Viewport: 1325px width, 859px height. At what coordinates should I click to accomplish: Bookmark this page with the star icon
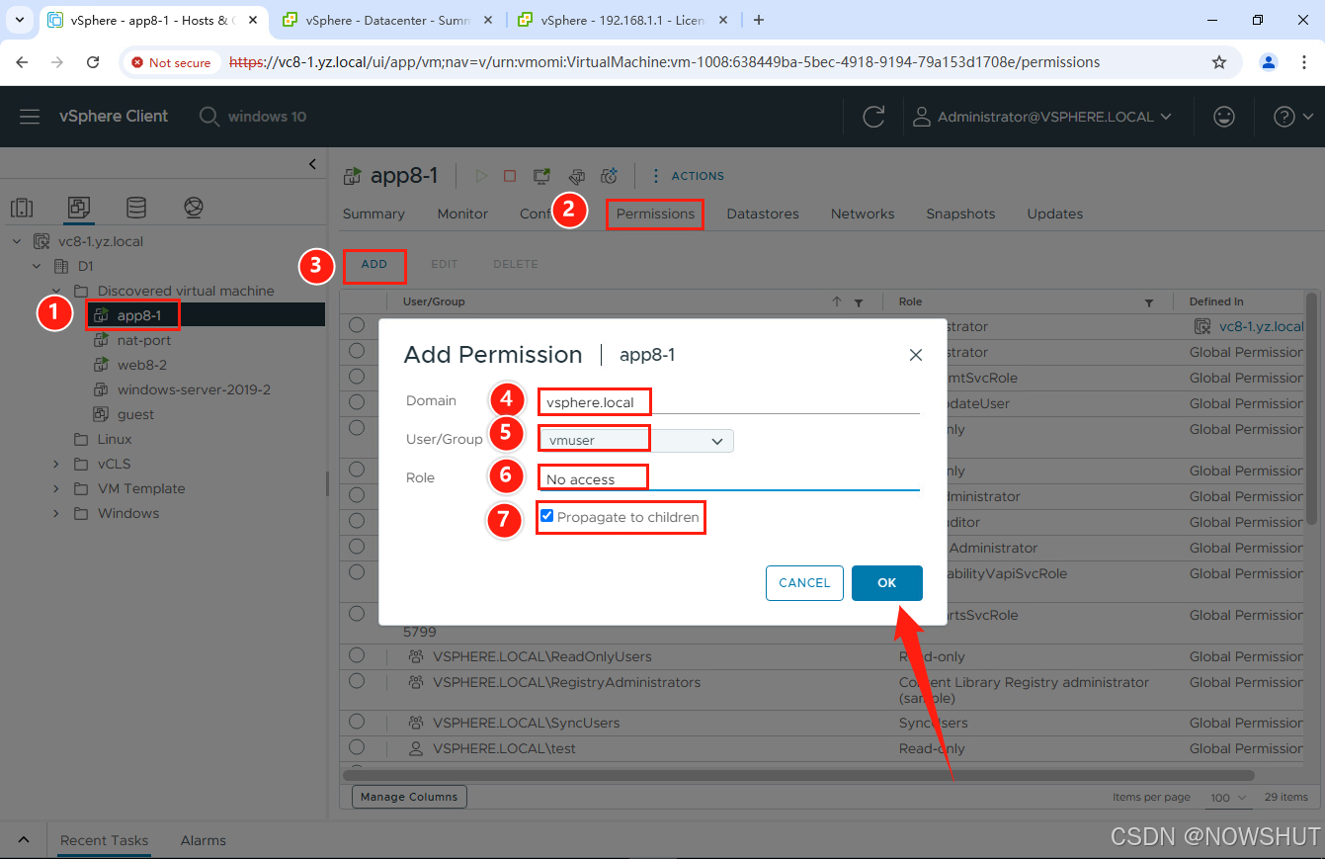point(1219,62)
